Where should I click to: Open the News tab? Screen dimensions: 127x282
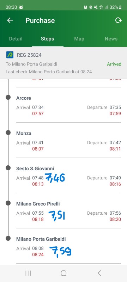point(111,39)
